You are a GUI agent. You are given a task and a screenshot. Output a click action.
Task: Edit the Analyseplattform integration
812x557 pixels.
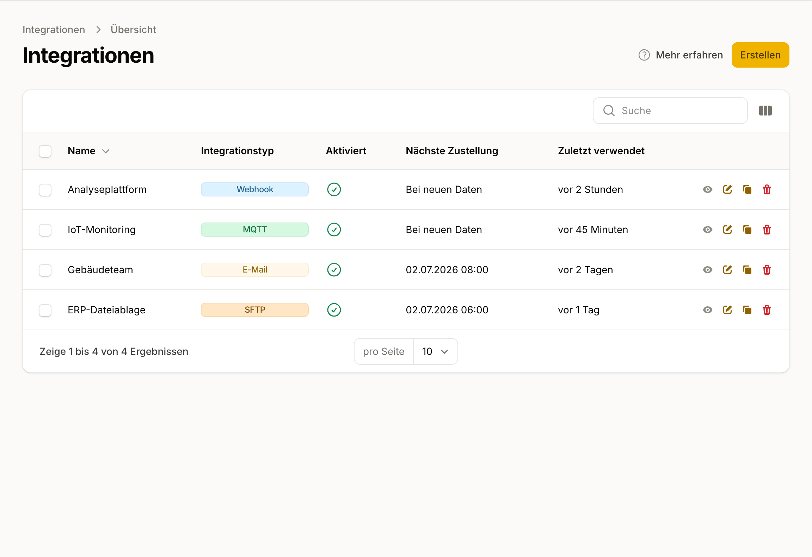727,189
